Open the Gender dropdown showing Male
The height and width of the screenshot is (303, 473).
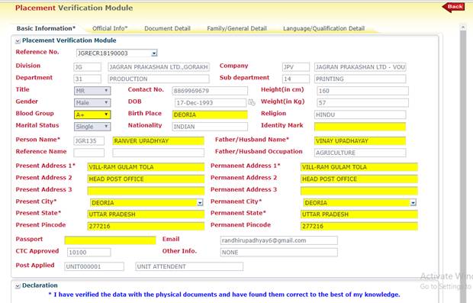pyautogui.click(x=92, y=102)
